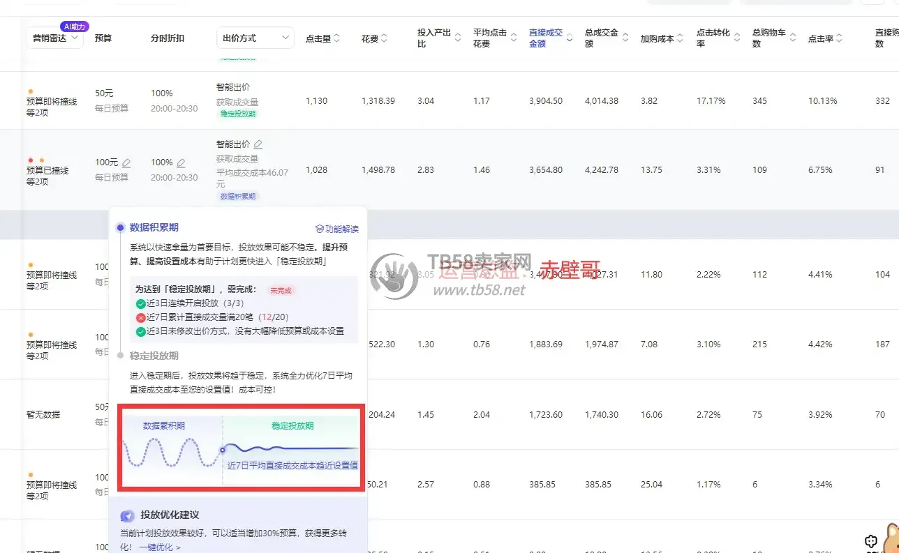Image resolution: width=899 pixels, height=553 pixels.
Task: Click the 16.06 add-to-cart cost cell
Action: 651,415
